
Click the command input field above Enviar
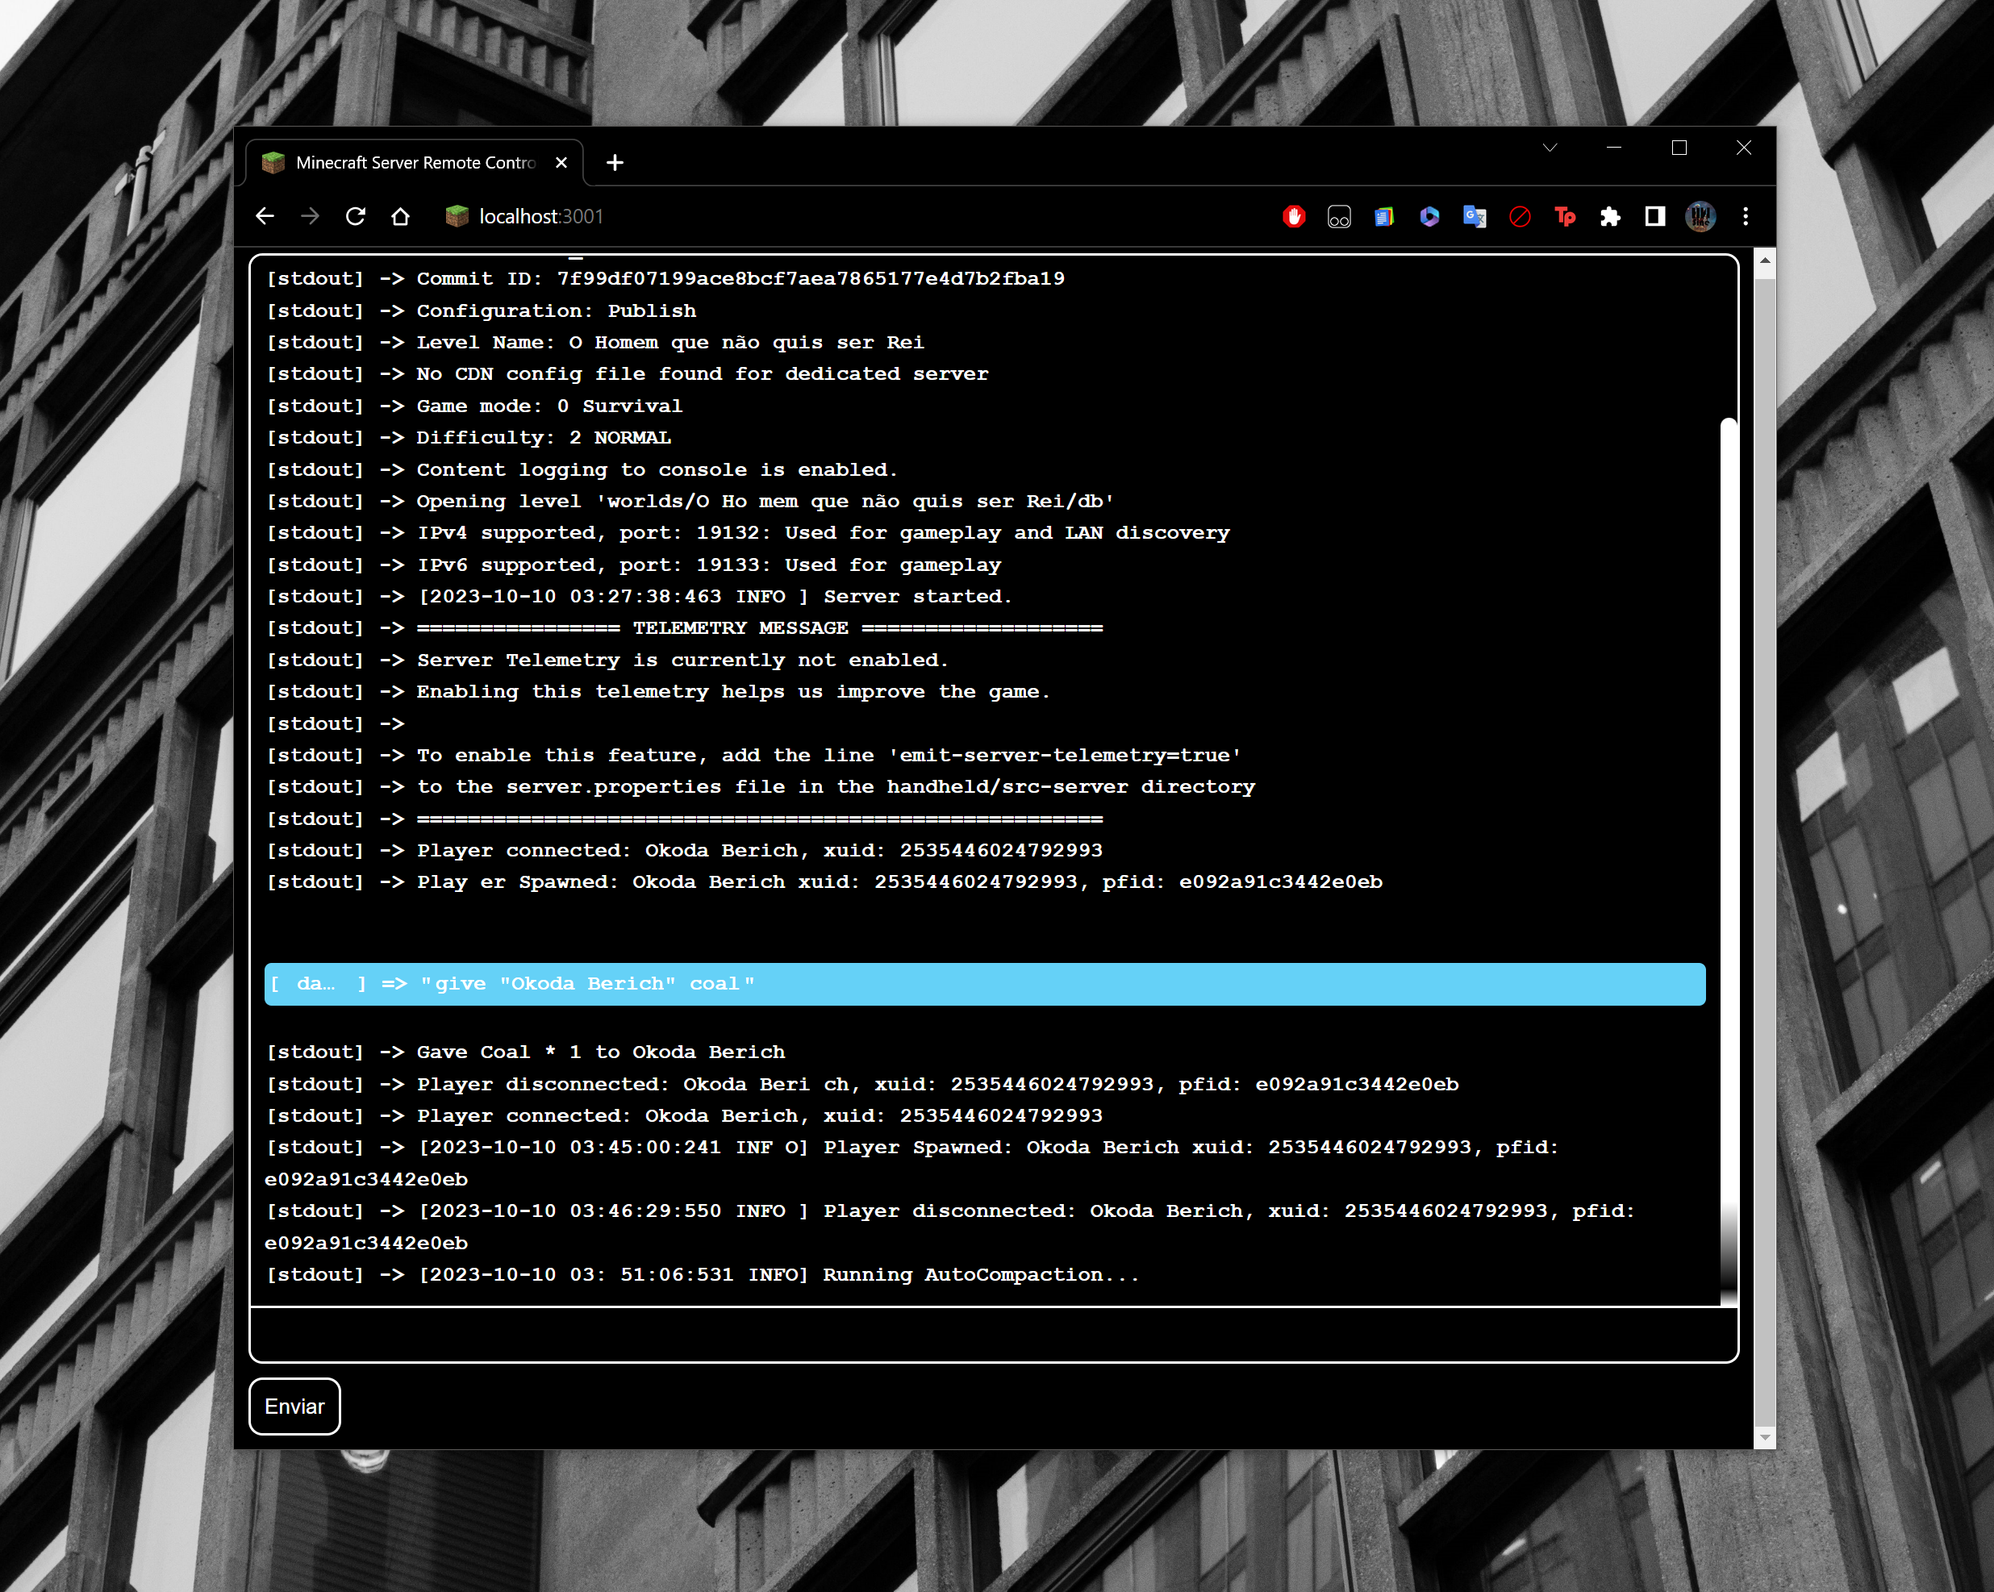[992, 1333]
